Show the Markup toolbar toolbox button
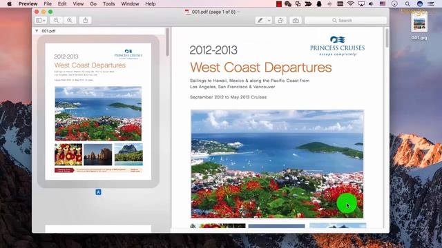This screenshot has height=248, width=442. click(x=296, y=20)
